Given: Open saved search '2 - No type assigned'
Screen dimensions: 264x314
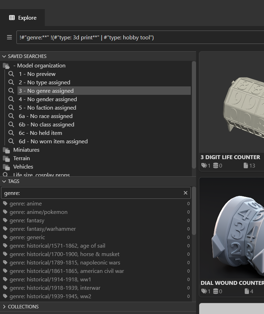Looking at the screenshot, I should 44,82.
